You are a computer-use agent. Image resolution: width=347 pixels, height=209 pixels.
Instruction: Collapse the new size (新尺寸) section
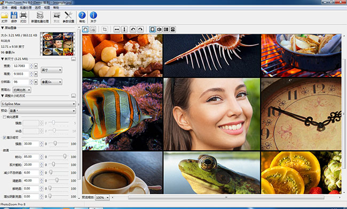[x=3, y=59]
